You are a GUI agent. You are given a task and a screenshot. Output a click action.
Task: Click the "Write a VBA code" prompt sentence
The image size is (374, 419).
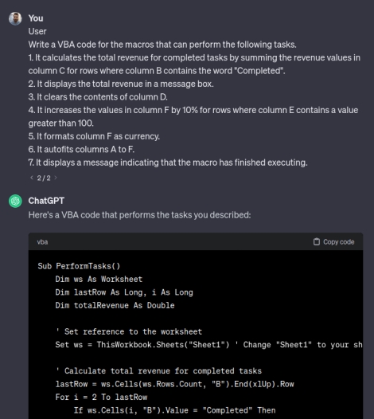(x=162, y=45)
